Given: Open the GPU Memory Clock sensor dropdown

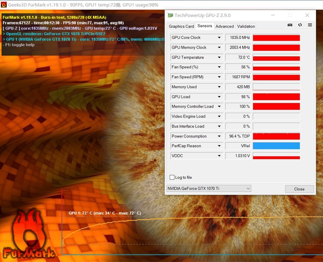Looking at the screenshot, I should pyautogui.click(x=219, y=47).
